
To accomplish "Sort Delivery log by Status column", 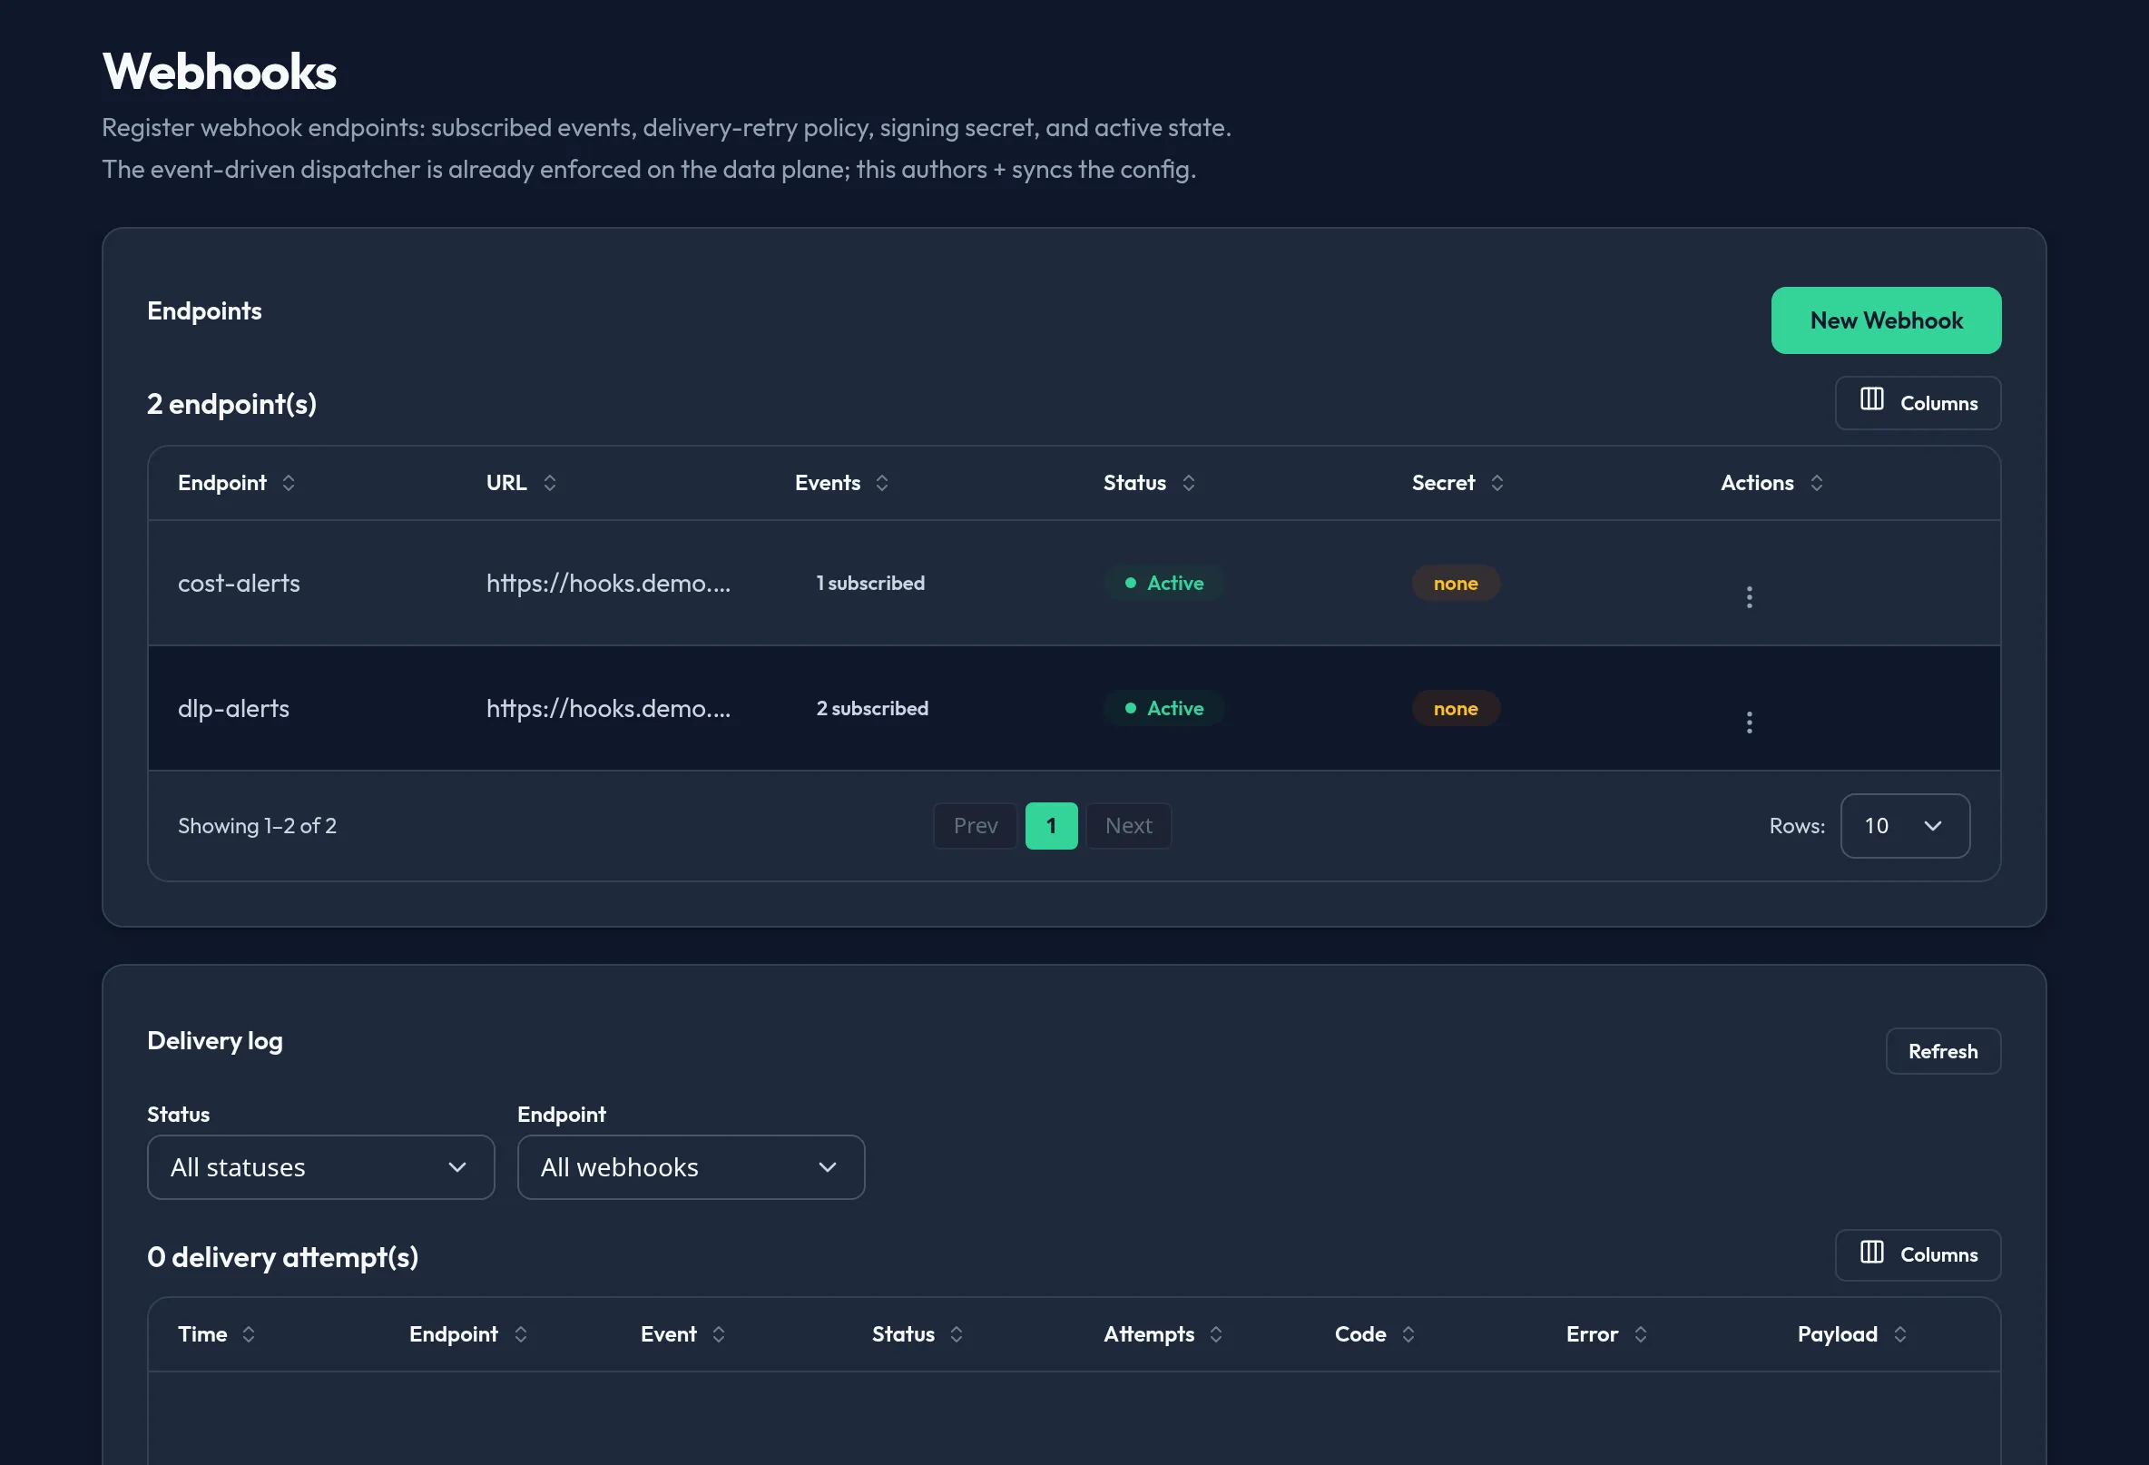I will 917,1333.
